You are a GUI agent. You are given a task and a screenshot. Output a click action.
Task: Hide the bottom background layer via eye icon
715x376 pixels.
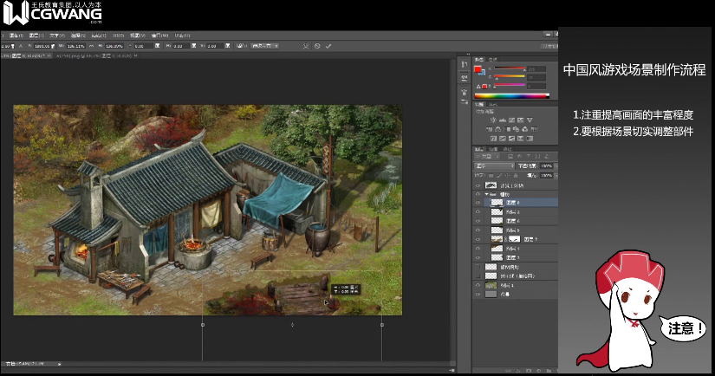point(478,294)
